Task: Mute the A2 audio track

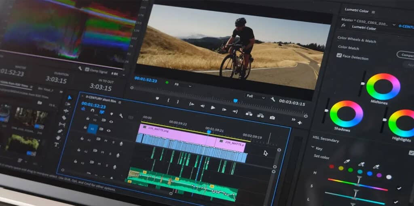Action: [103, 152]
